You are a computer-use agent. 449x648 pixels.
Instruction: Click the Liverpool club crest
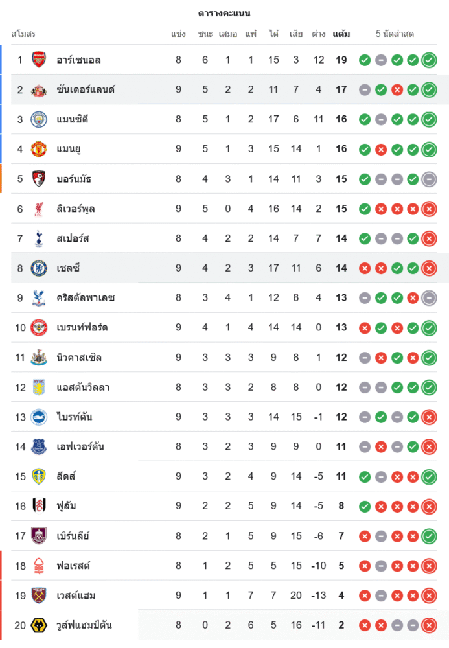[39, 209]
